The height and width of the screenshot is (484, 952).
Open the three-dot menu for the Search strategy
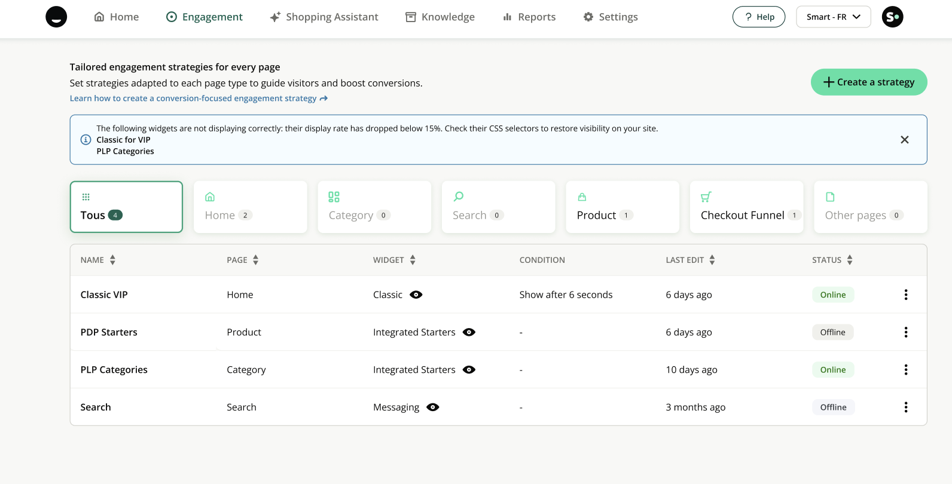point(905,408)
